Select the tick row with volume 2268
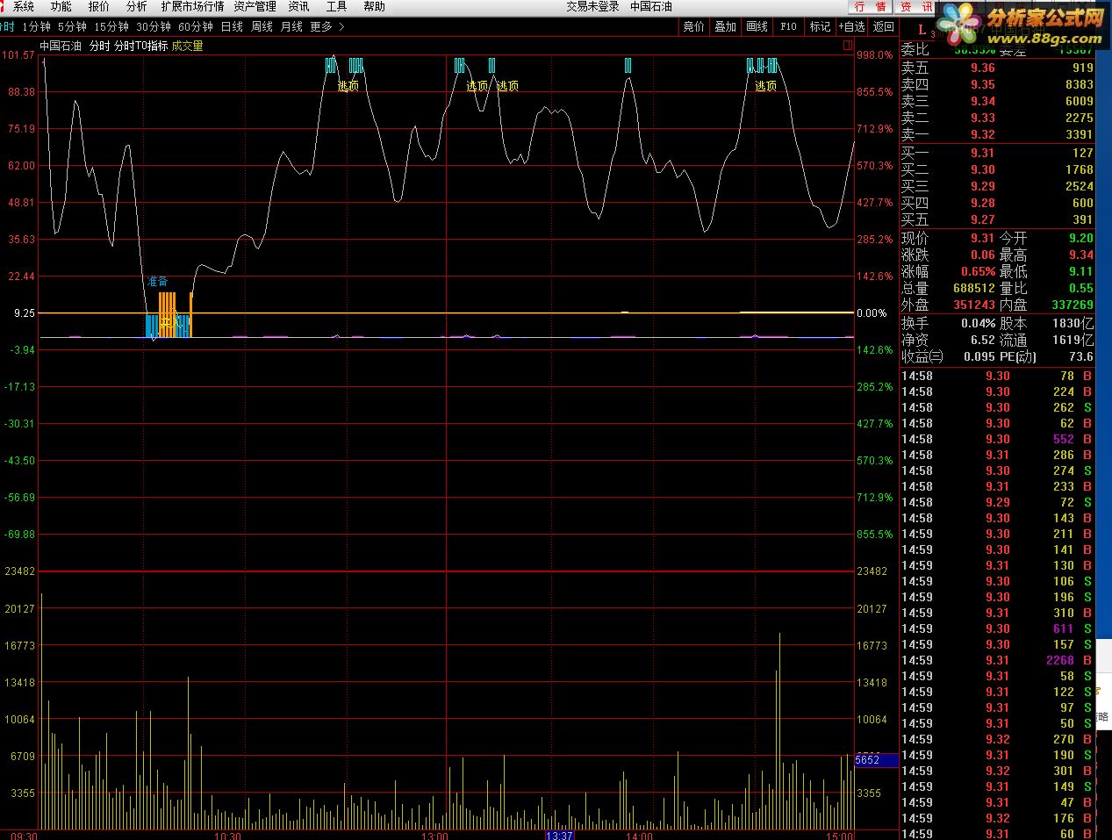1112x840 pixels. 997,660
